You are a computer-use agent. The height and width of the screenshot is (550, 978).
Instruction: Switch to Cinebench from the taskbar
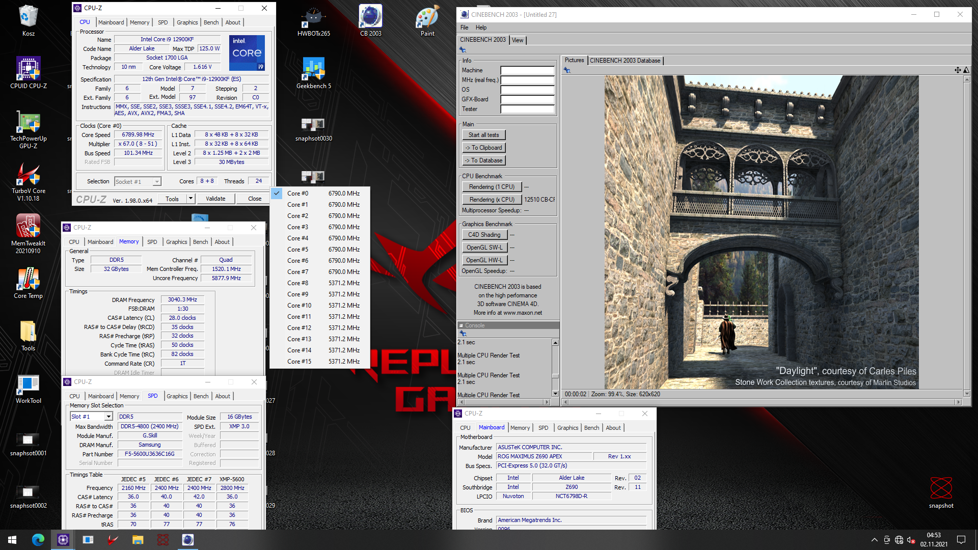pyautogui.click(x=188, y=540)
